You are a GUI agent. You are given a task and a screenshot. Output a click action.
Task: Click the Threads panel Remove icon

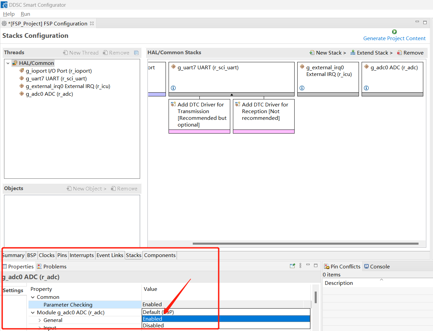[105, 53]
